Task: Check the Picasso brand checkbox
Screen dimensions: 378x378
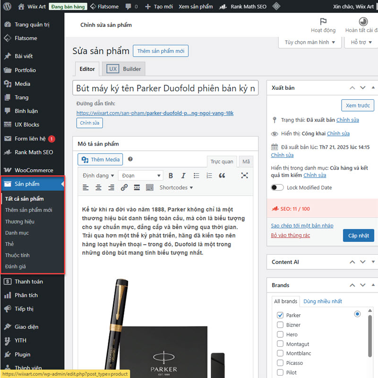Action: click(x=280, y=363)
